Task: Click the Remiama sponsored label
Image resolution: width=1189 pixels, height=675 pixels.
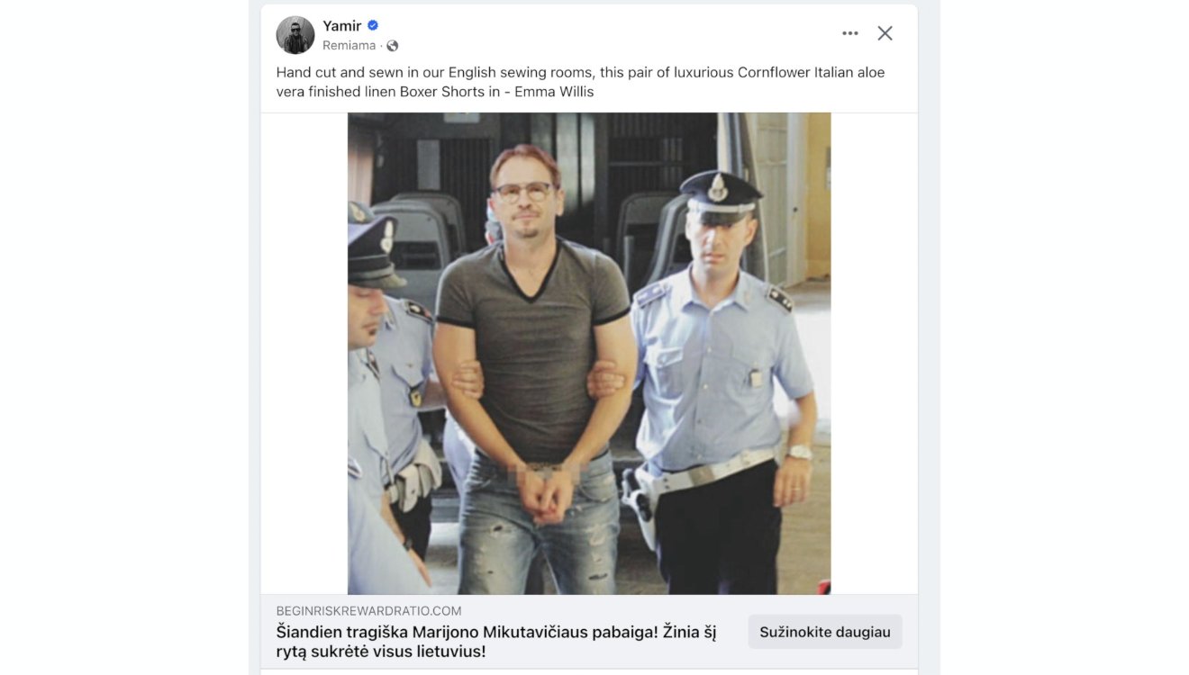Action: [349, 46]
